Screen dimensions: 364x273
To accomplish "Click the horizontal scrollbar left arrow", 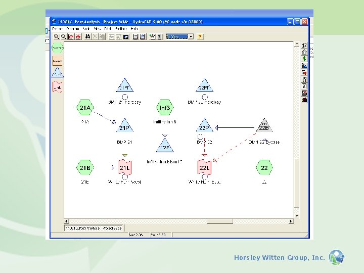I will [66, 221].
